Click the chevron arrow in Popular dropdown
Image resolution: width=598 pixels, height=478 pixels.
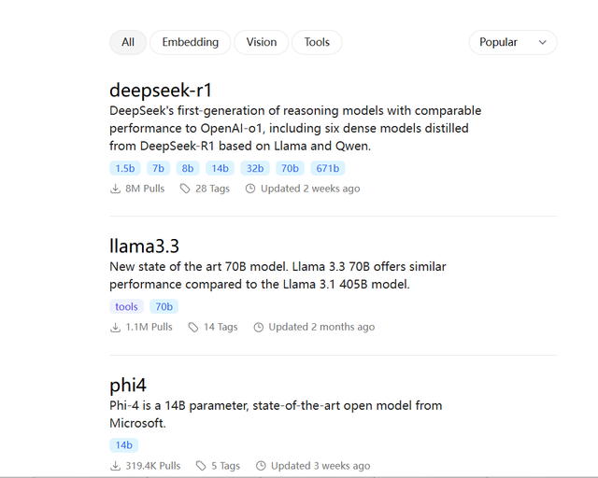tap(543, 43)
